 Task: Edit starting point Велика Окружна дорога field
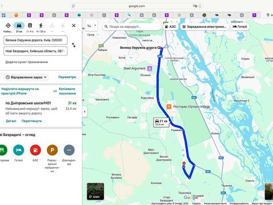[x=35, y=40]
